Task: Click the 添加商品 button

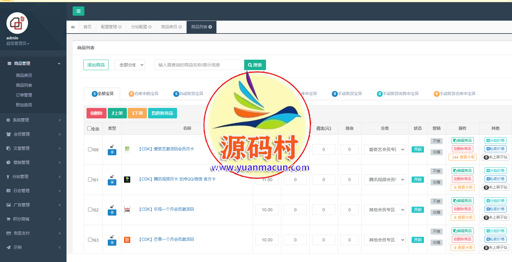Action: pyautogui.click(x=96, y=65)
